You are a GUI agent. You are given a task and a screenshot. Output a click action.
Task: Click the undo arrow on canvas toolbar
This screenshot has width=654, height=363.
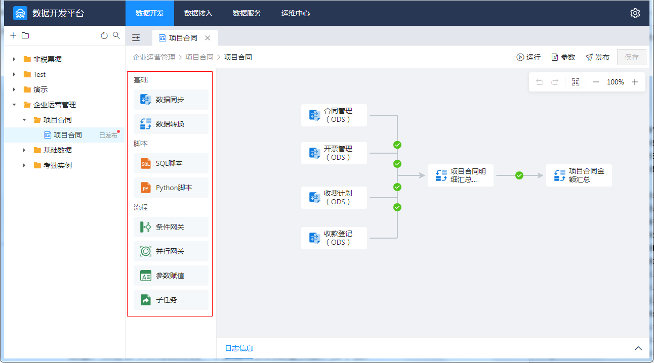pyautogui.click(x=540, y=82)
